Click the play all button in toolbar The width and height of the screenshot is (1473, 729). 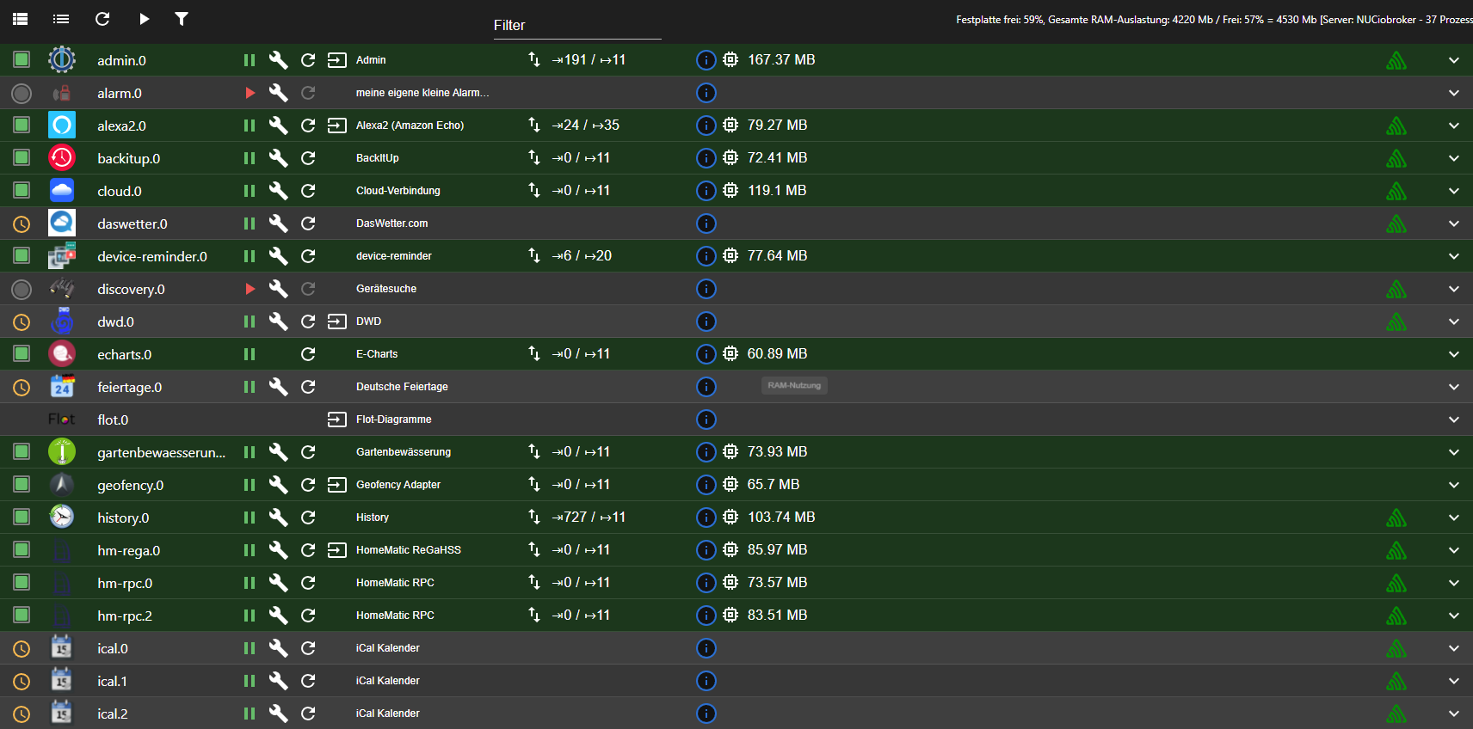point(144,19)
